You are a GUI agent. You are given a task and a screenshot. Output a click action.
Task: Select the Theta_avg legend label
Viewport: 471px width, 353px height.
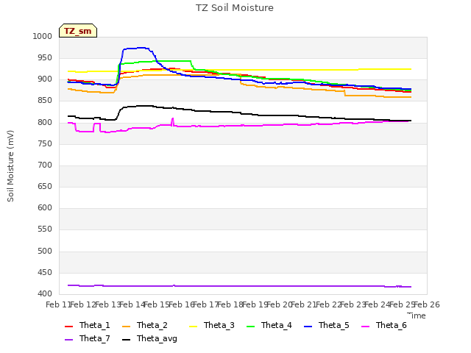point(157,338)
